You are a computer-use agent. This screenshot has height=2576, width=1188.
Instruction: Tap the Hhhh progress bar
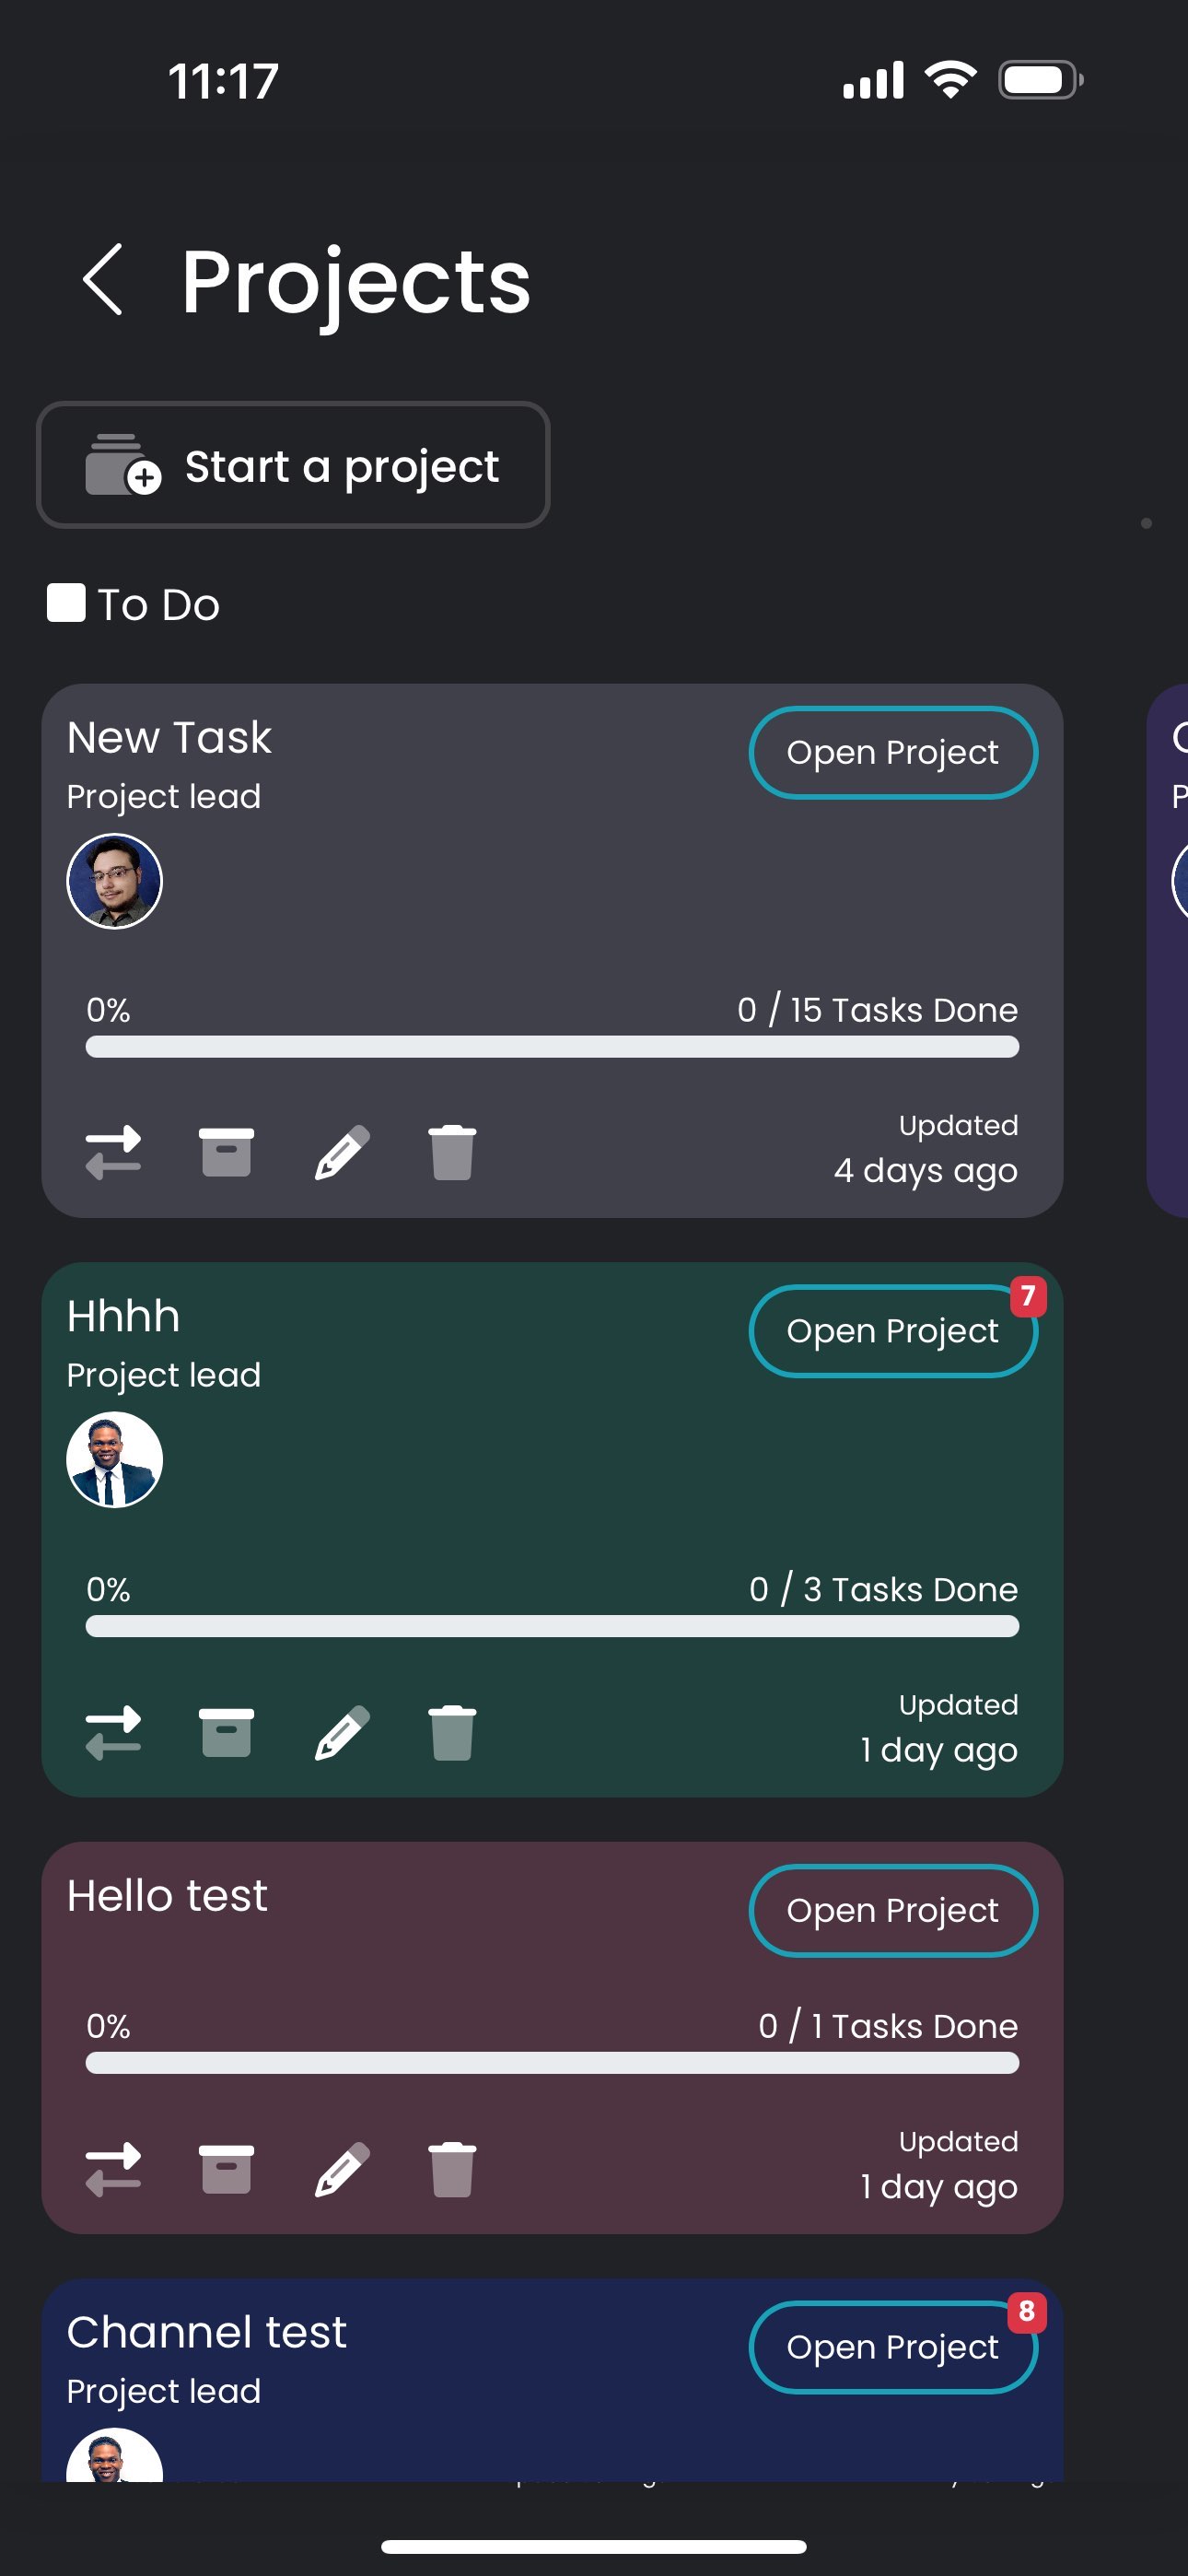click(552, 1626)
